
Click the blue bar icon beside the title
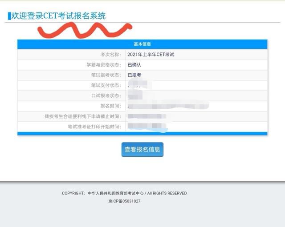[9, 16]
